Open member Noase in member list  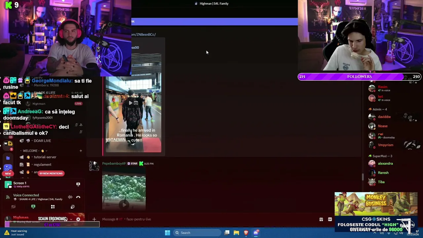tap(383, 126)
